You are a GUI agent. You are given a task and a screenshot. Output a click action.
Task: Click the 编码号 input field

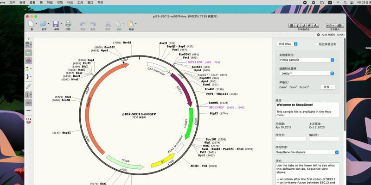[324, 139]
